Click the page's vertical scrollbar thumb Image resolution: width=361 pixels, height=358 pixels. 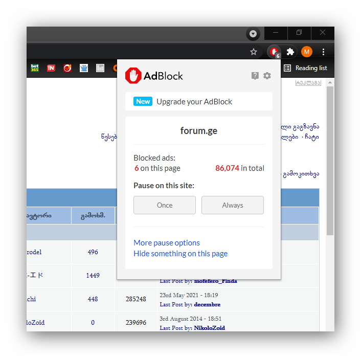tap(330, 161)
